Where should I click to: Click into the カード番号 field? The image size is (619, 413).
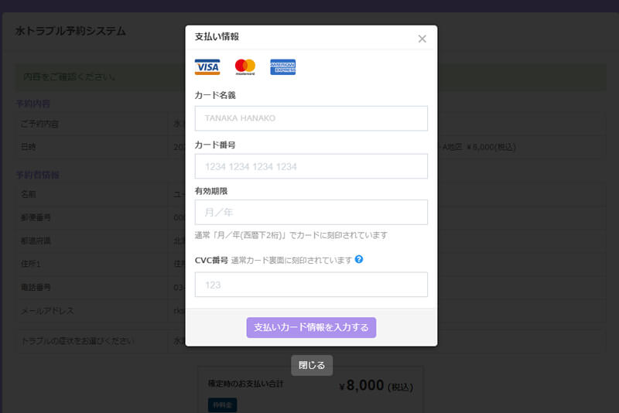point(311,166)
